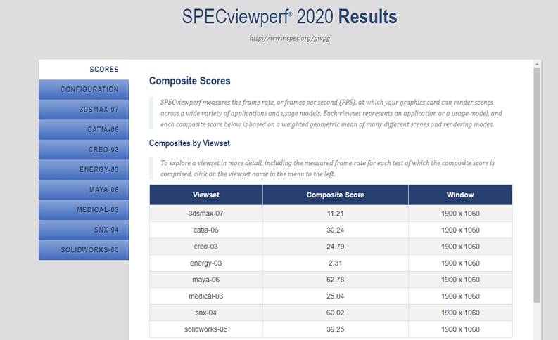Click the score value 24.79
The height and width of the screenshot is (340, 558).
[x=335, y=247]
